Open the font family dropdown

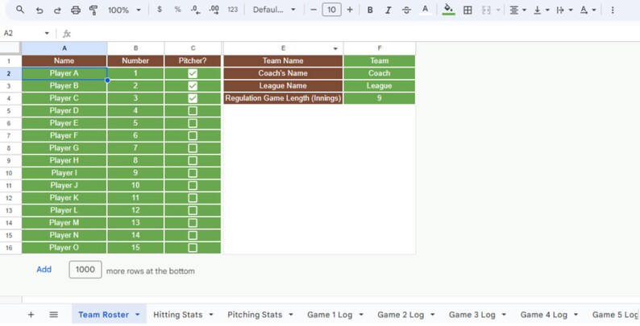pyautogui.click(x=274, y=10)
